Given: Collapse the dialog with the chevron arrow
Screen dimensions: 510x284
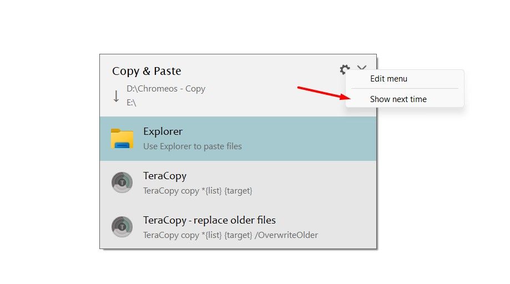Looking at the screenshot, I should tap(362, 68).
